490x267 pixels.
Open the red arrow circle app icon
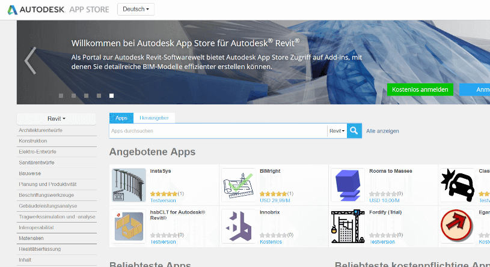pos(458,226)
